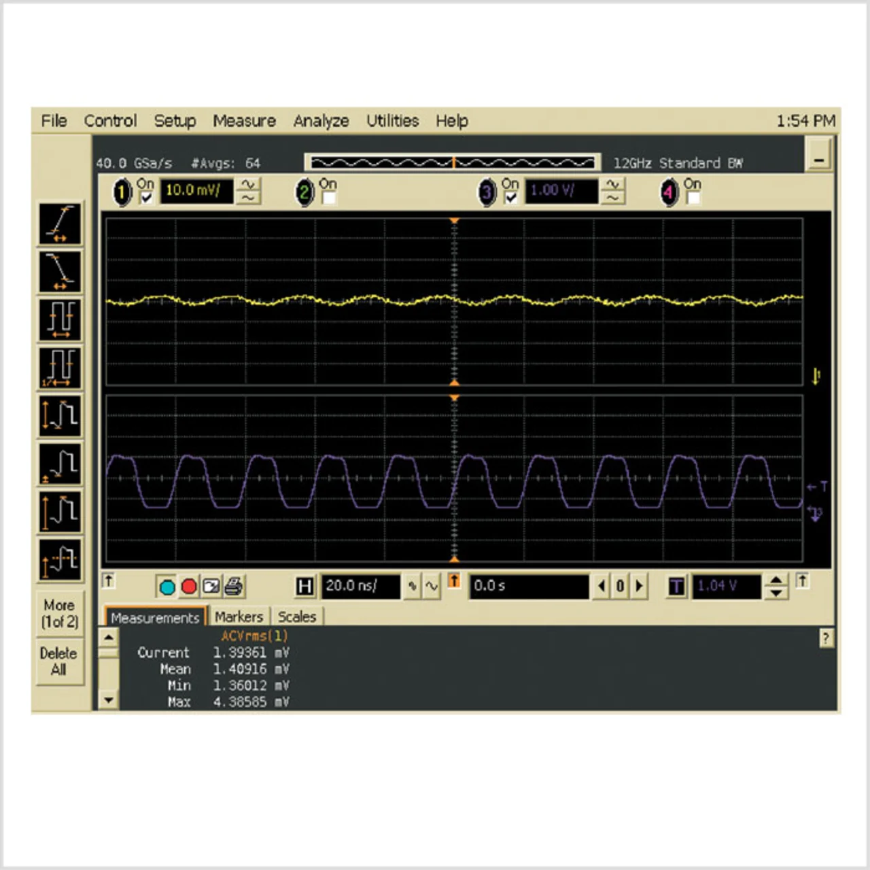Open trigger setup with T icon
This screenshot has width=870, height=870.
click(676, 586)
